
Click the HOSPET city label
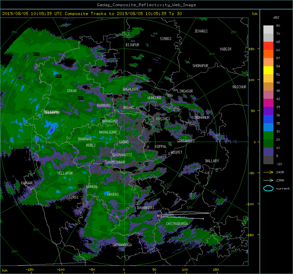point(176,152)
